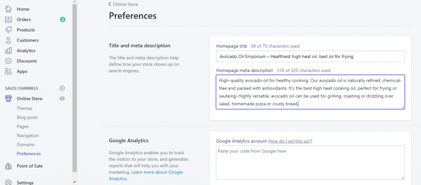Click the Preferences page heading
This screenshot has width=421, height=185.
coord(133,16)
